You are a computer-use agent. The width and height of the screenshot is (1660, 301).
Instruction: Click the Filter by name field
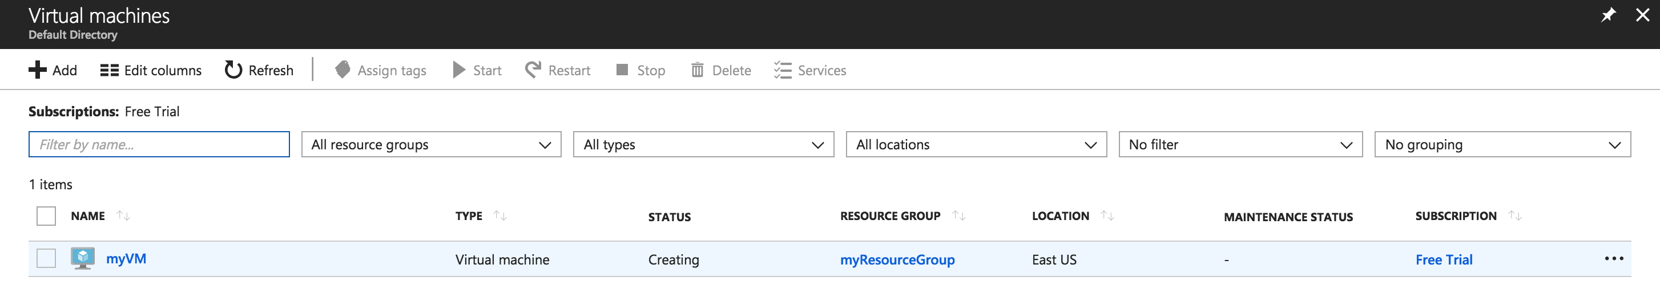pyautogui.click(x=159, y=145)
